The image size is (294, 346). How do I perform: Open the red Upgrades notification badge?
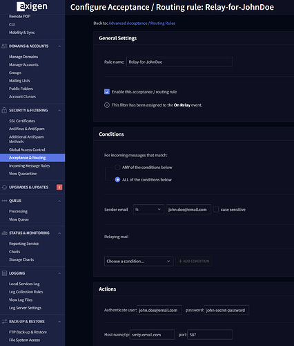(x=59, y=188)
